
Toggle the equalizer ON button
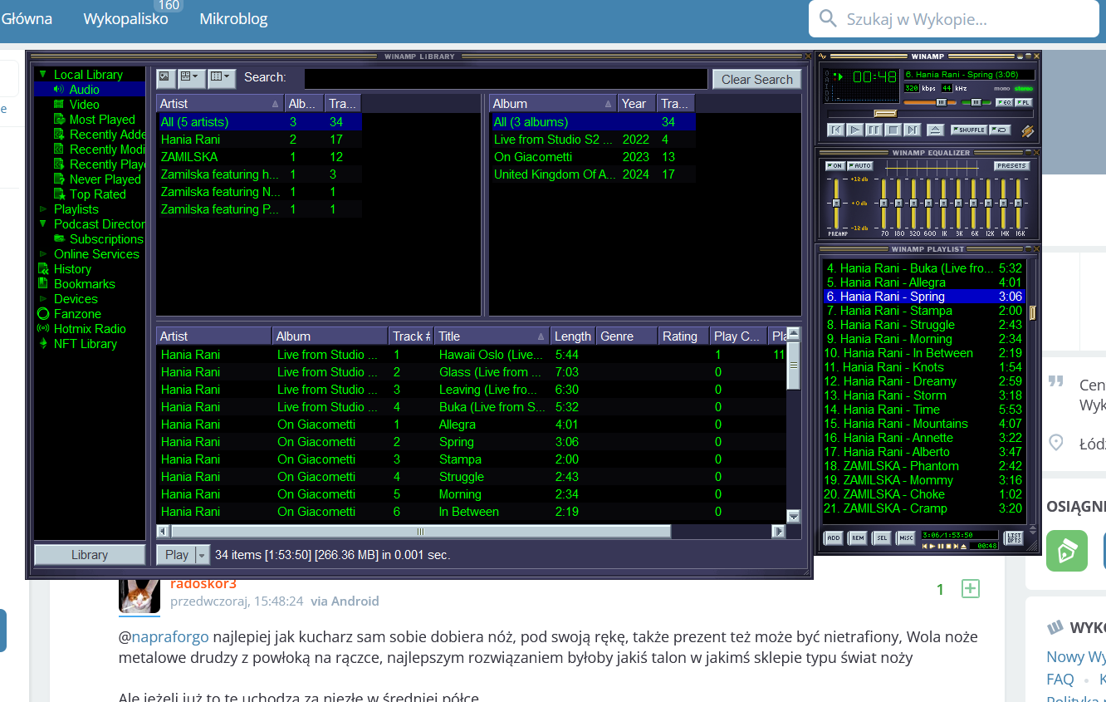(834, 166)
